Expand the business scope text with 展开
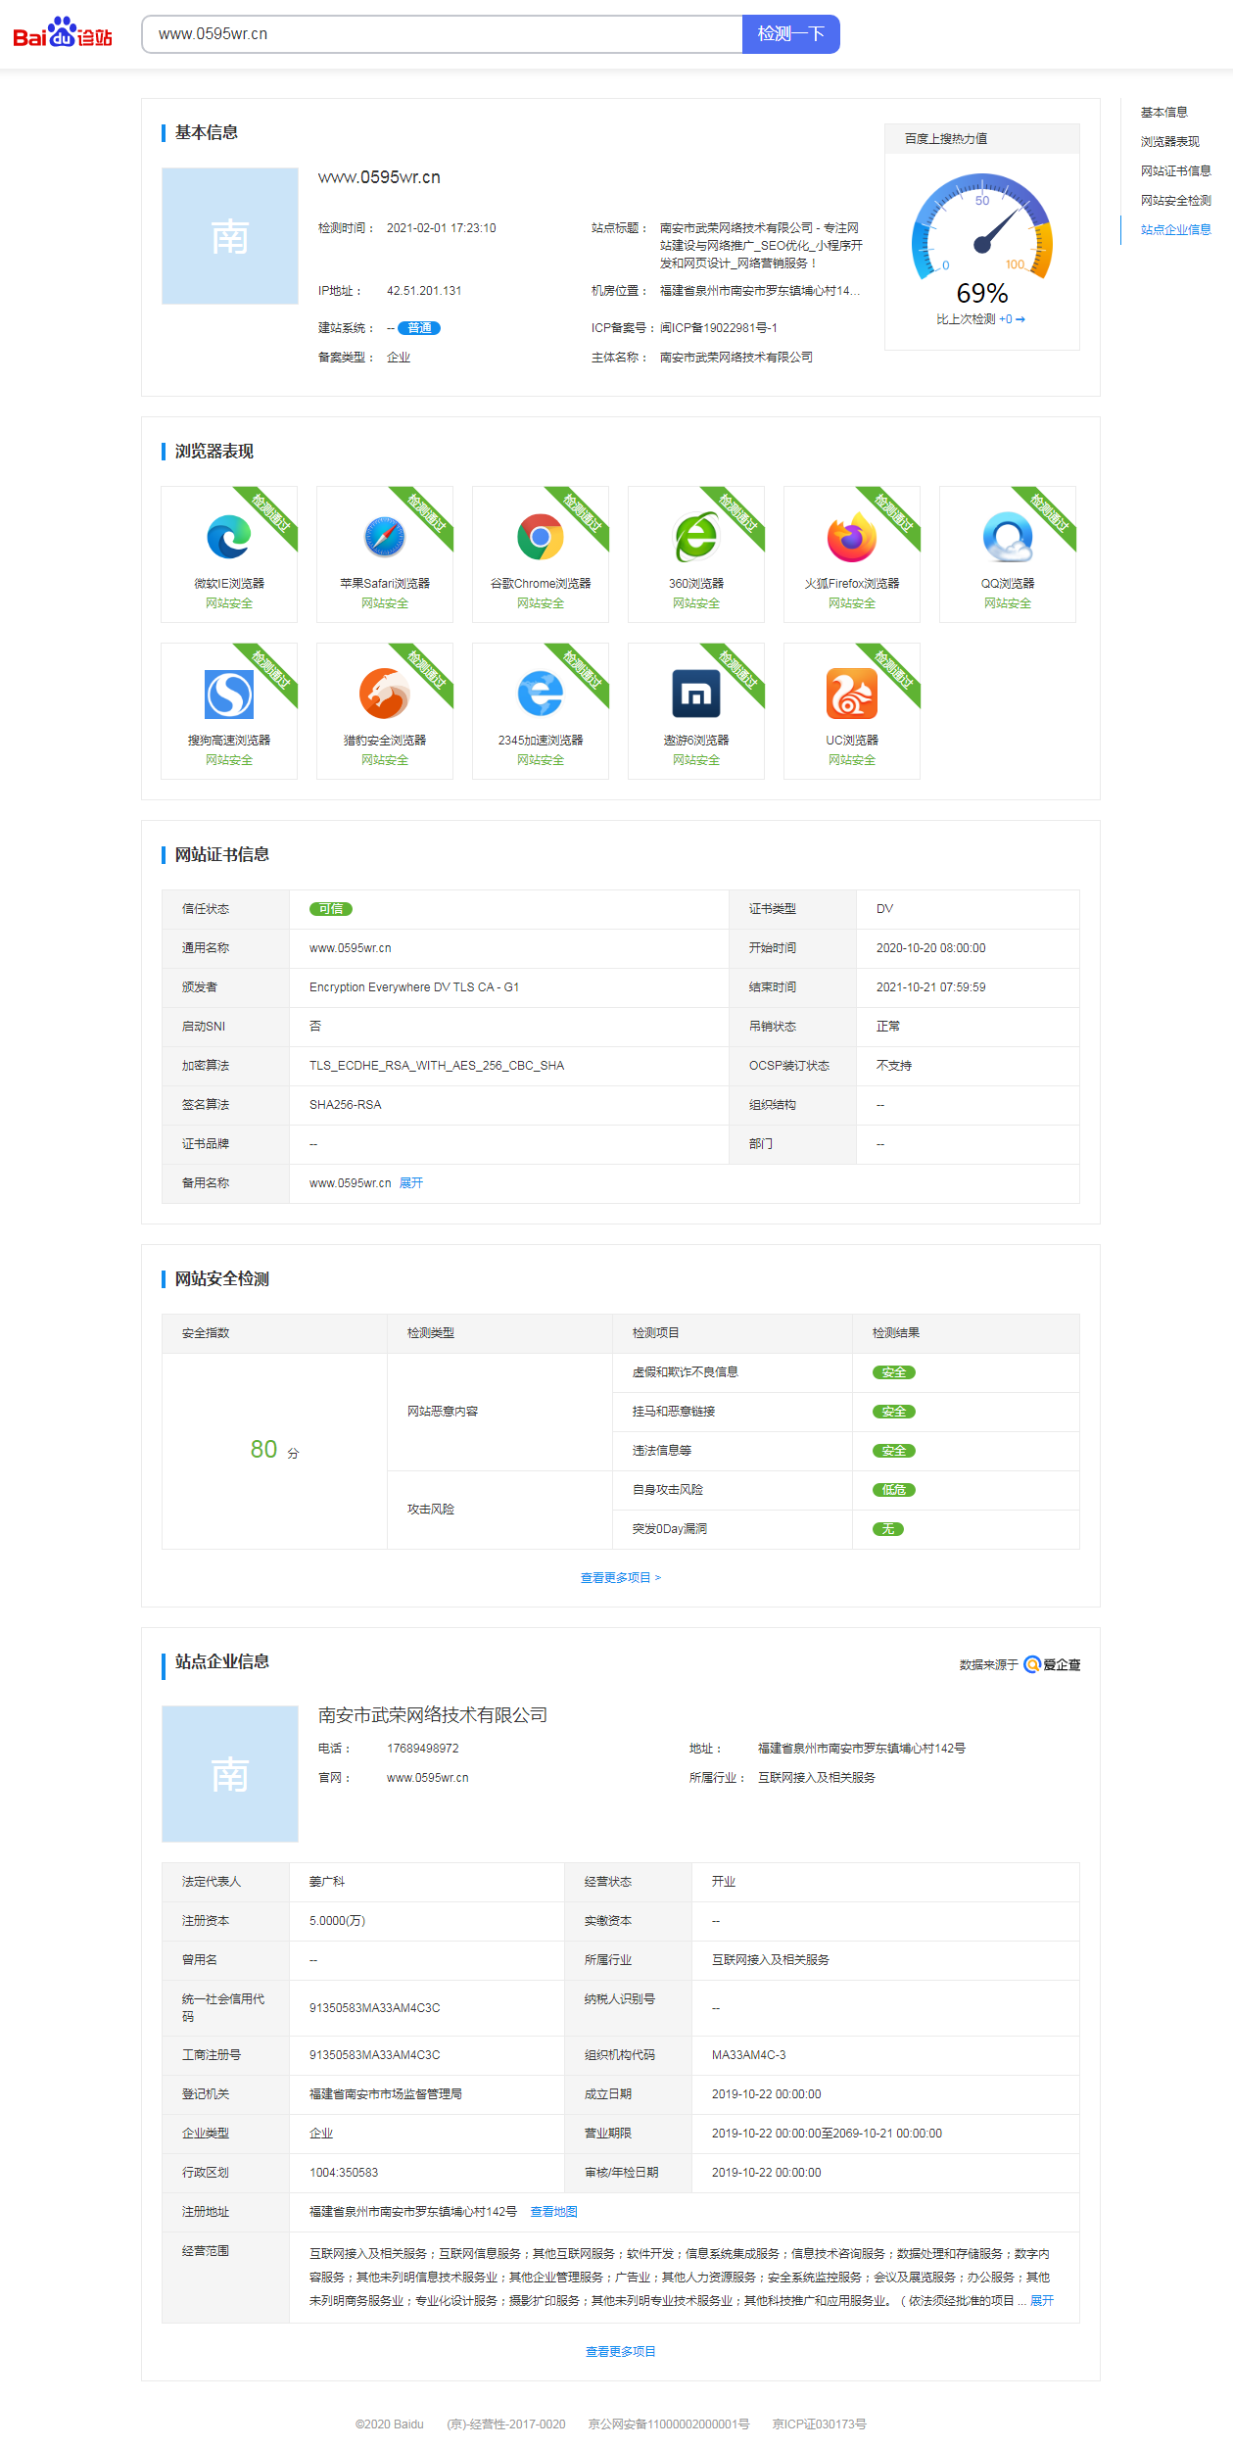 (x=1042, y=2301)
